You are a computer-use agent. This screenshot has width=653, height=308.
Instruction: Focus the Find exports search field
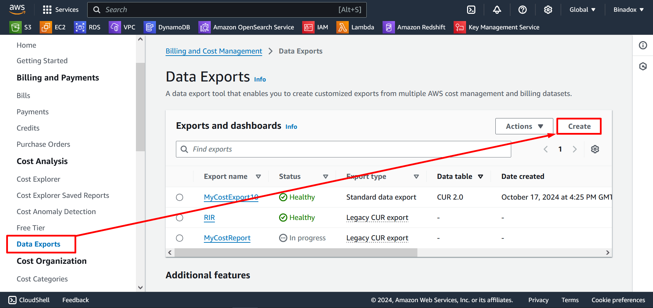click(x=343, y=149)
